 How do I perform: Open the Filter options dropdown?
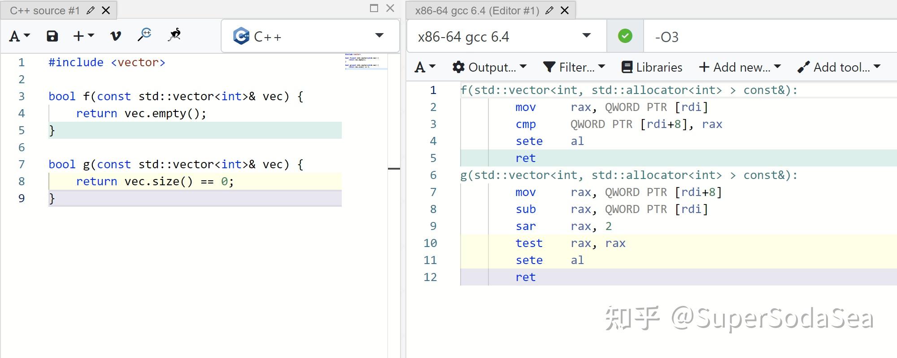click(x=574, y=67)
